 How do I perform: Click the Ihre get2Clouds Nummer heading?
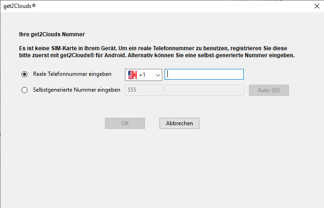(x=52, y=34)
